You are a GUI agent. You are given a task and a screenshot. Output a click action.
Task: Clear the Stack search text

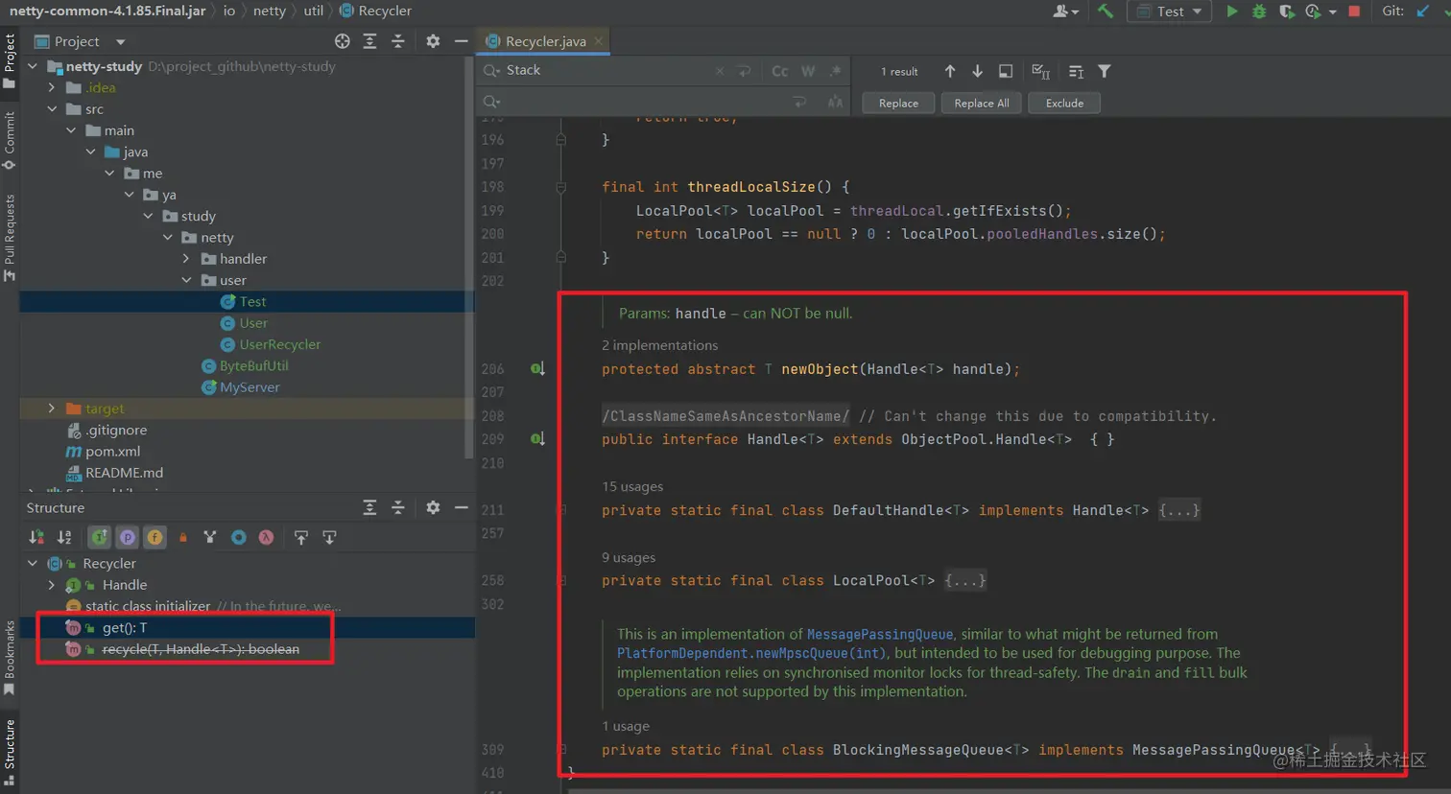[x=720, y=71]
